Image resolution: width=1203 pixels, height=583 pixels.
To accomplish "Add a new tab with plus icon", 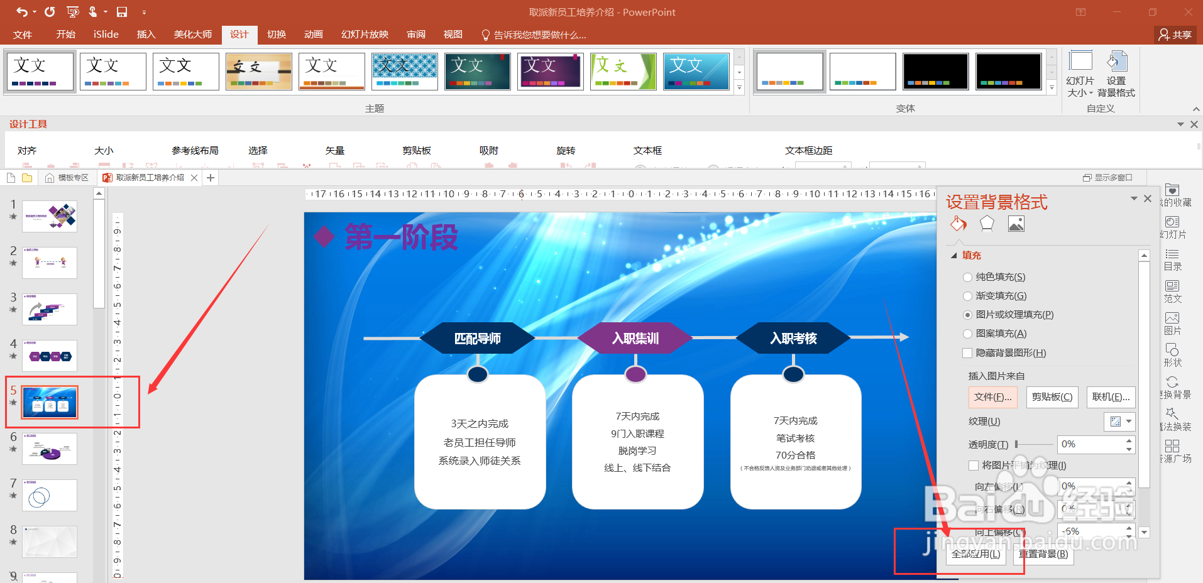I will (x=211, y=178).
